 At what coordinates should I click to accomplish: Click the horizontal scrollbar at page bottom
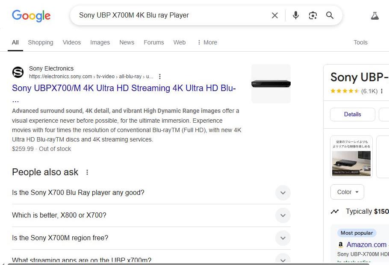pyautogui.click(x=189, y=264)
